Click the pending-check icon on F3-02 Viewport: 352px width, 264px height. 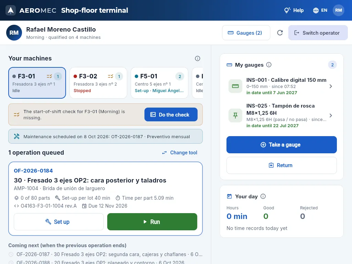point(110,76)
